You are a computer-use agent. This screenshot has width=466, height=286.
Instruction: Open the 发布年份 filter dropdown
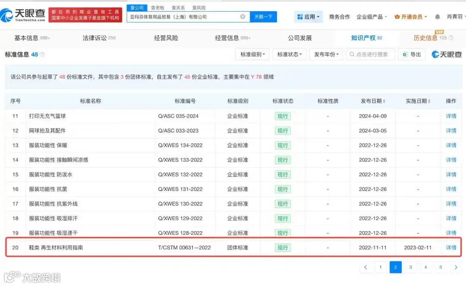[x=326, y=54]
